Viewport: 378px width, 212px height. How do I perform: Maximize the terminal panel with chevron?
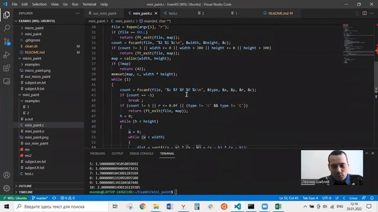tap(366, 153)
